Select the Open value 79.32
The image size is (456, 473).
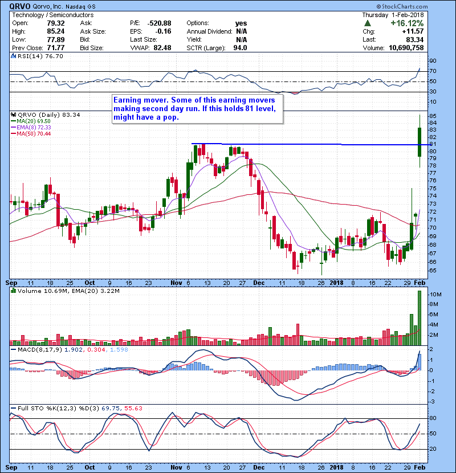pos(55,23)
